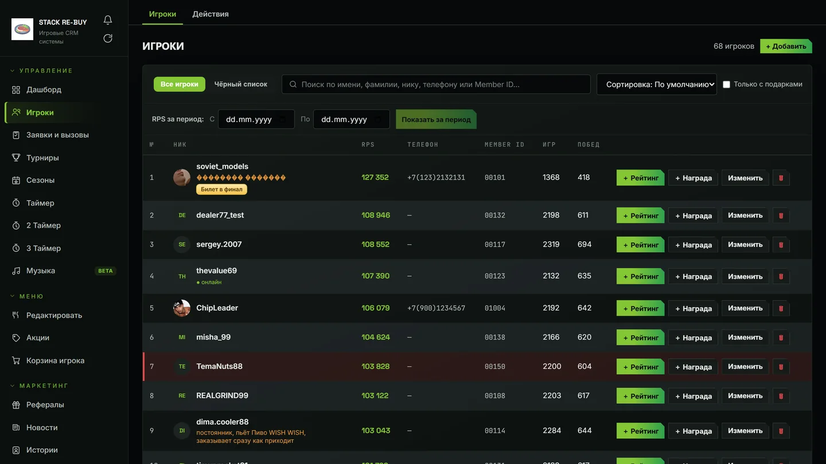This screenshot has height=464, width=826.
Task: Edit player TemaNuts88 via 'Изменить'
Action: click(x=745, y=367)
